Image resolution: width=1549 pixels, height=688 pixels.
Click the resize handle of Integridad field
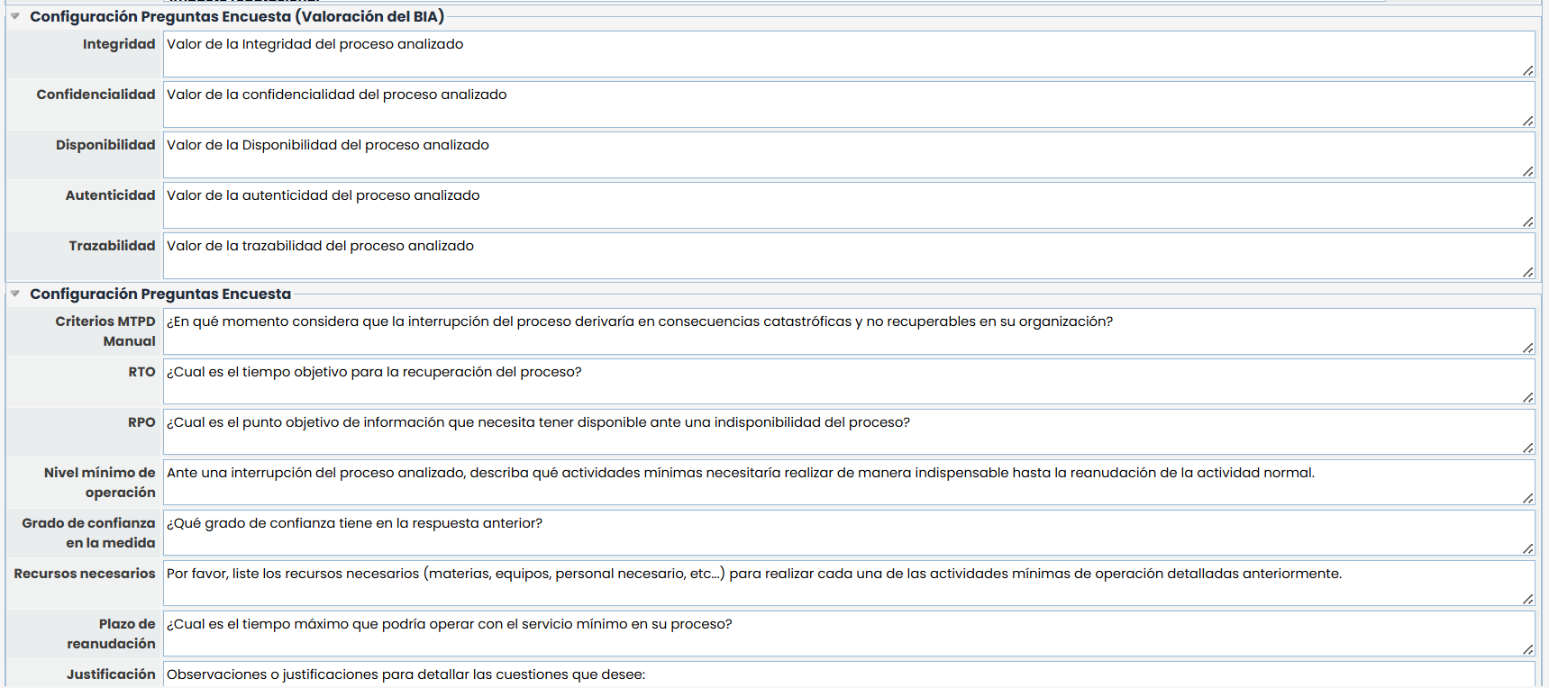[1527, 70]
